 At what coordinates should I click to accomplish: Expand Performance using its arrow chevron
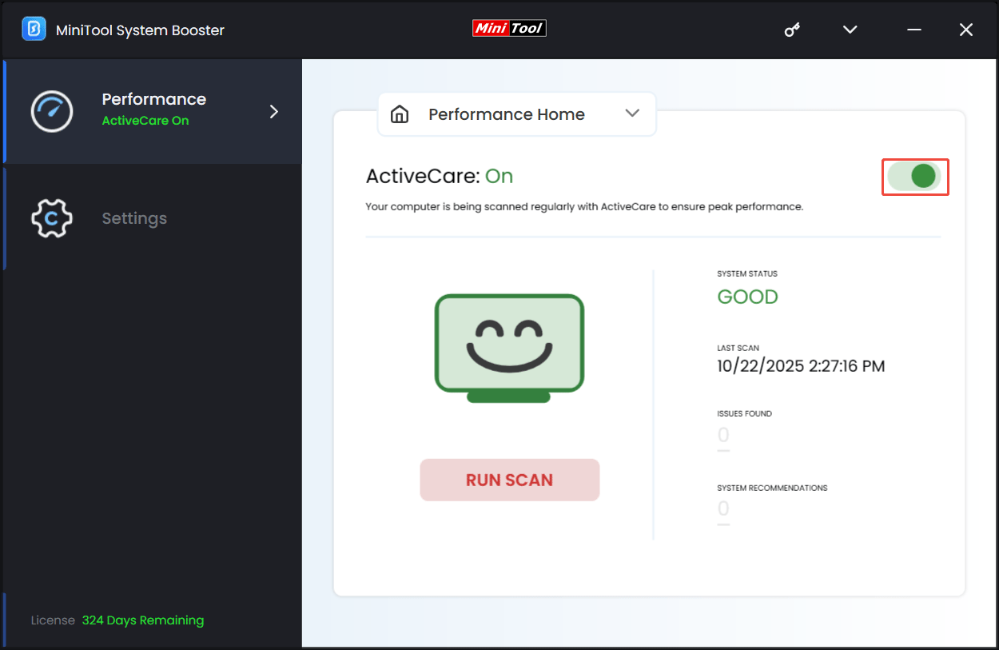click(273, 111)
